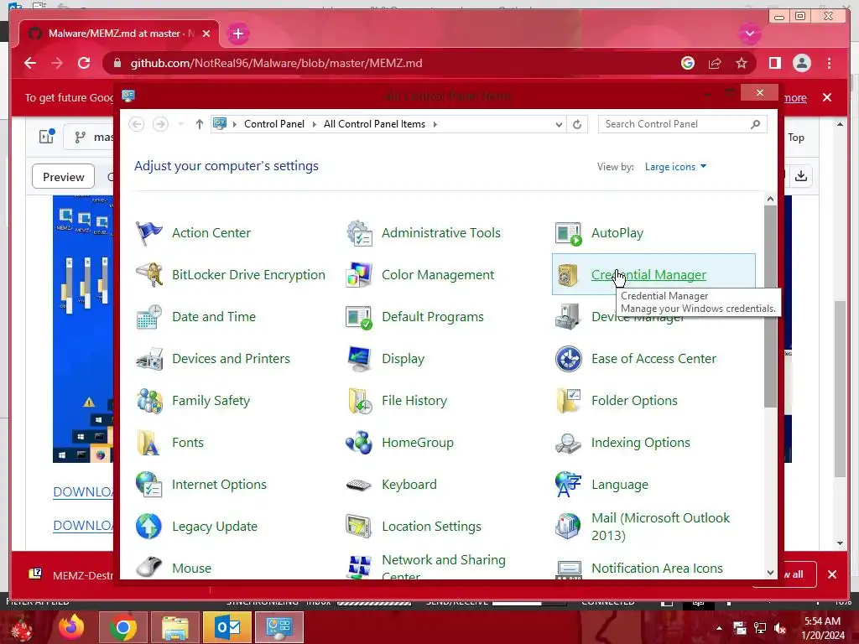The image size is (859, 644).
Task: Open the Mouse icon
Action: pyautogui.click(x=149, y=568)
